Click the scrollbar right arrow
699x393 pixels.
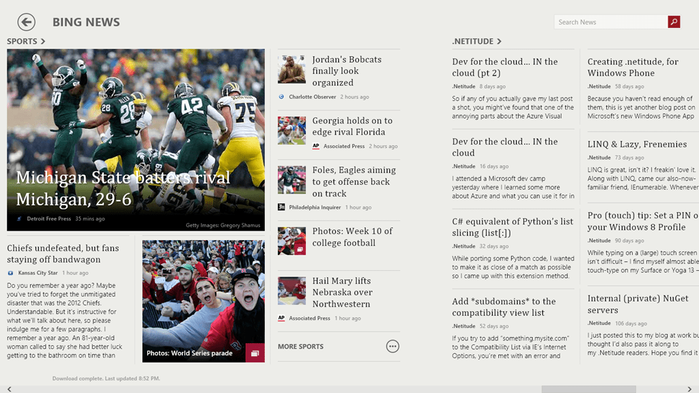[689, 390]
